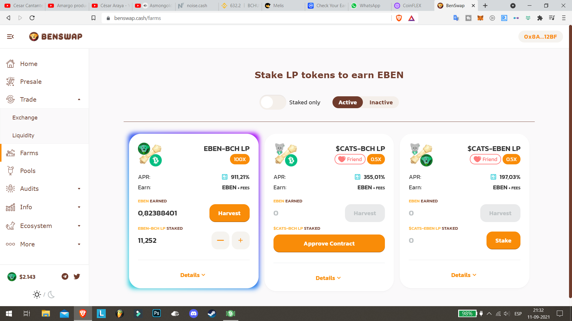Open APR calculator for $CATS-EBEN LP
Viewport: 572px width, 321px height.
493,177
